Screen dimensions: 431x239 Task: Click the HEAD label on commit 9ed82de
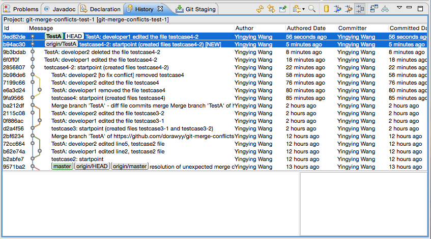point(74,36)
